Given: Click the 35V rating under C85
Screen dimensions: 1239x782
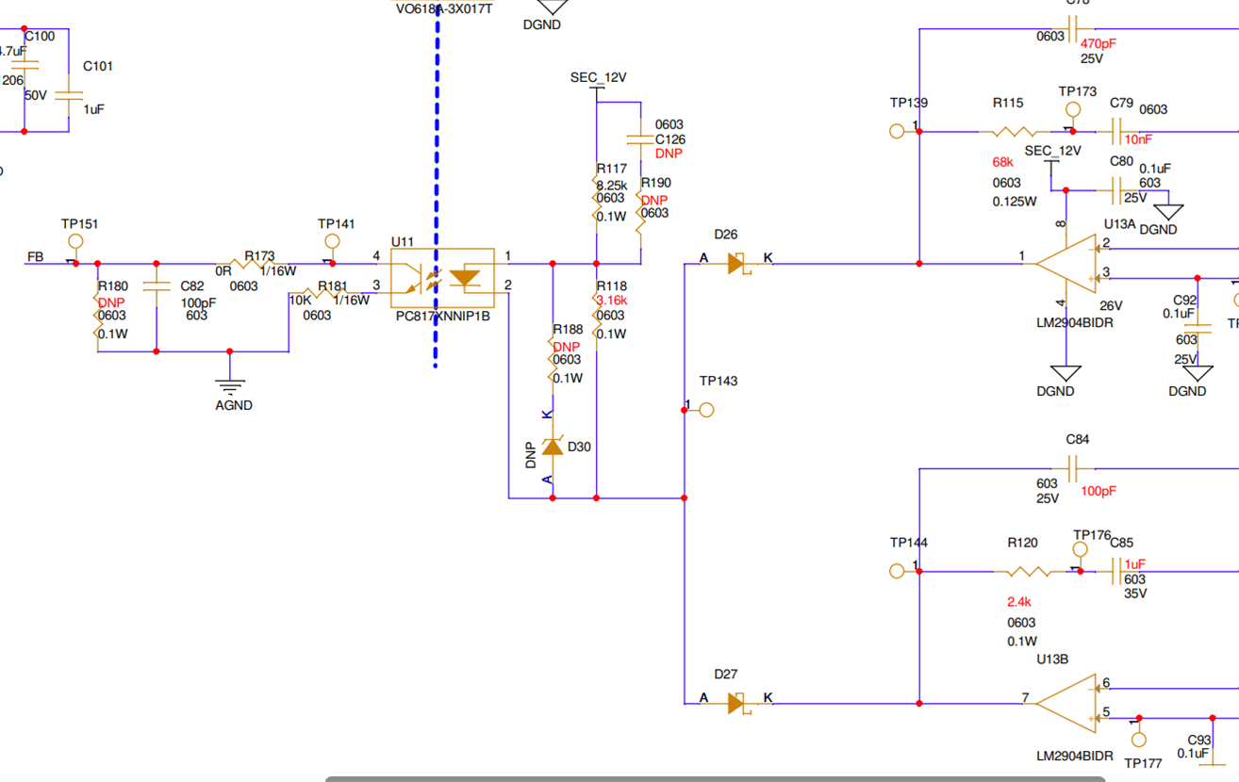Looking at the screenshot, I should click(1135, 594).
